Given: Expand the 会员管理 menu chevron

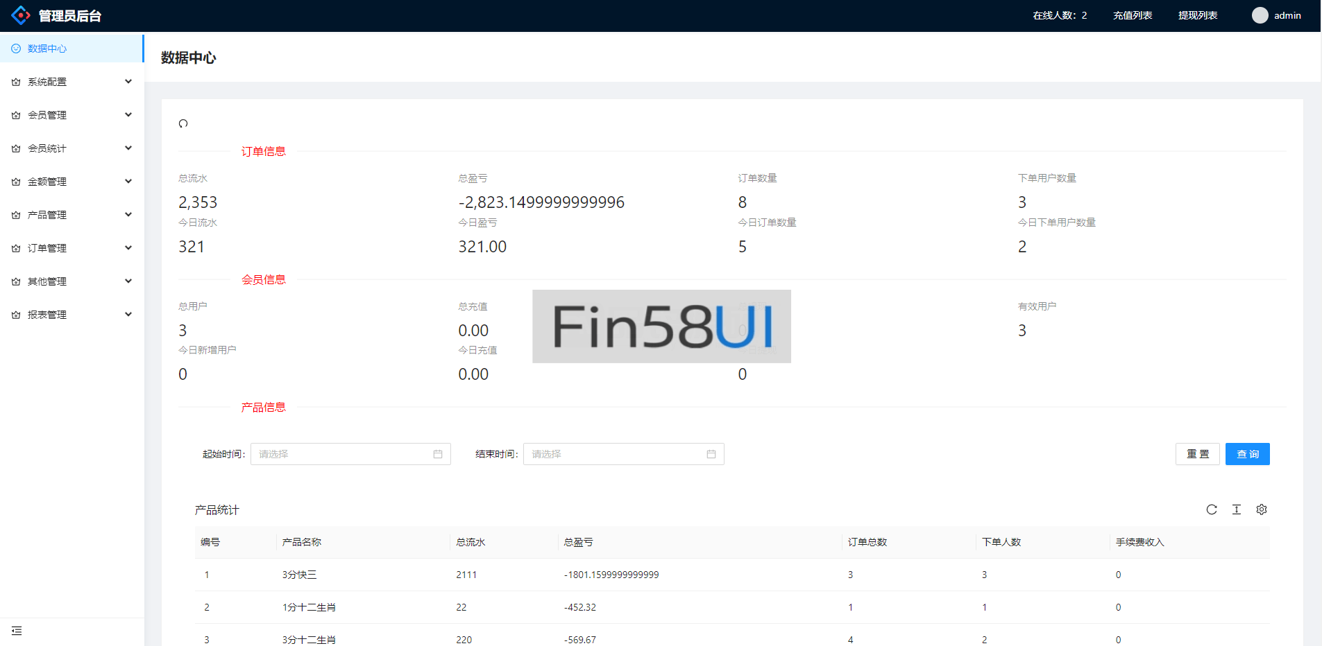Looking at the screenshot, I should point(128,115).
